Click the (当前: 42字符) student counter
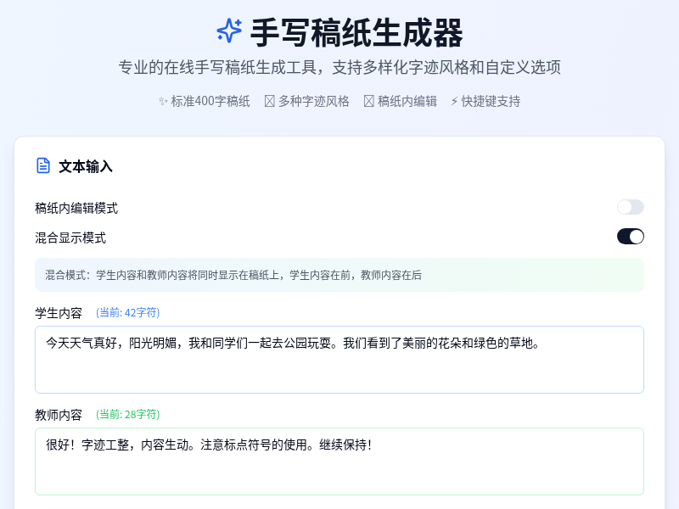The height and width of the screenshot is (509, 679). (128, 312)
